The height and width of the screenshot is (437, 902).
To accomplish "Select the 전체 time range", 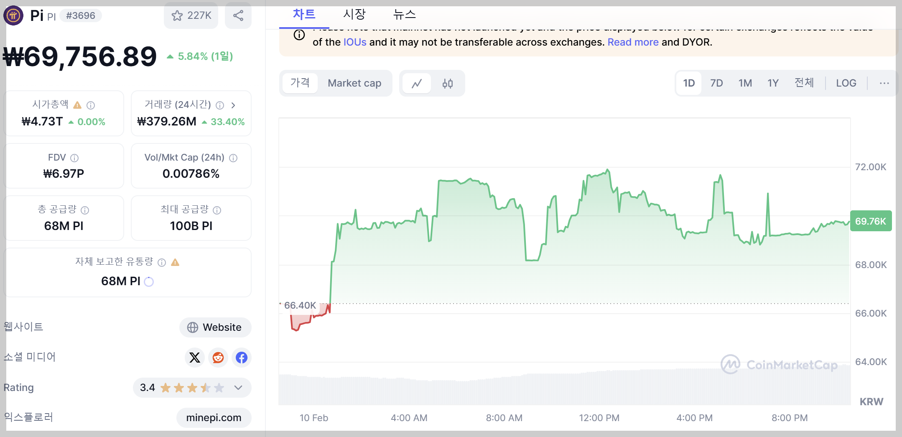I will (804, 83).
